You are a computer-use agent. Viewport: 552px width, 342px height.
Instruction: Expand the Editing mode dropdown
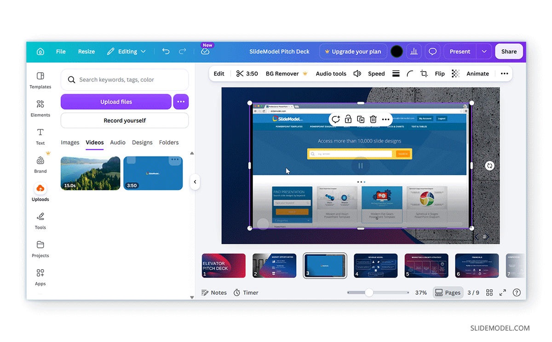pyautogui.click(x=126, y=52)
